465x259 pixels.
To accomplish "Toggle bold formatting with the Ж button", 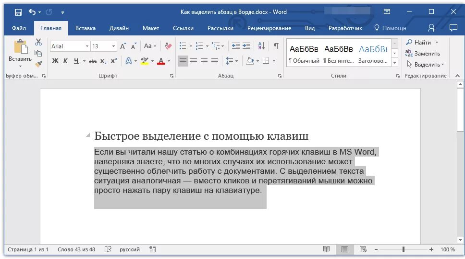I will (55, 61).
